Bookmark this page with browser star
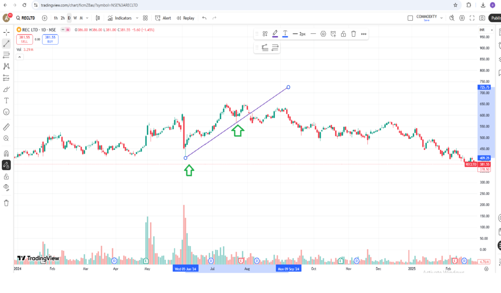This screenshot has height=293, width=501. 455,5
